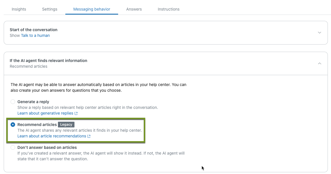The width and height of the screenshot is (331, 174).
Task: Expand the Start of the conversation chevron
Action: pyautogui.click(x=320, y=33)
